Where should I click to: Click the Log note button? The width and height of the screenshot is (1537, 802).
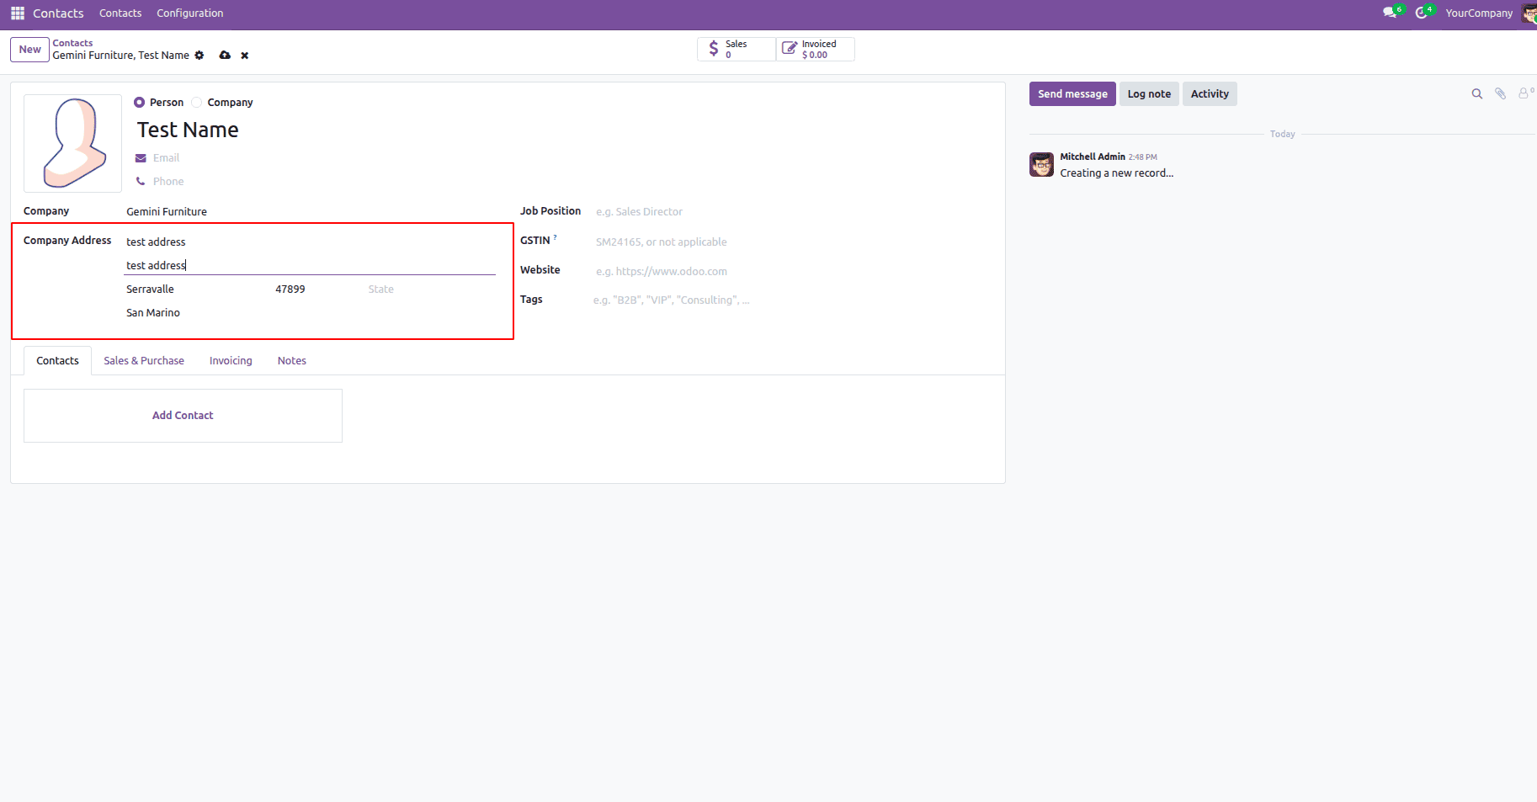tap(1149, 94)
